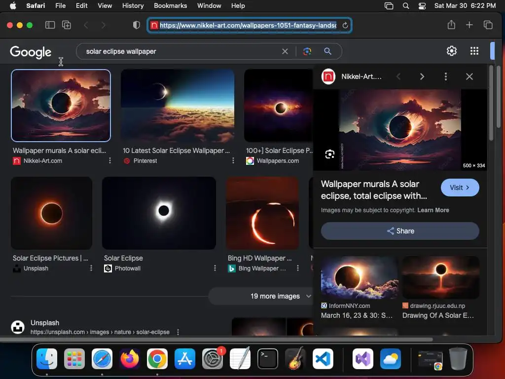Click the page horizontal scrollbar
The image size is (505, 379).
point(216,340)
